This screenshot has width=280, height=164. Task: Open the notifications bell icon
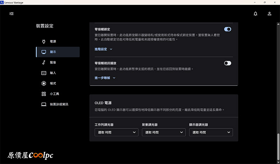[255, 14]
